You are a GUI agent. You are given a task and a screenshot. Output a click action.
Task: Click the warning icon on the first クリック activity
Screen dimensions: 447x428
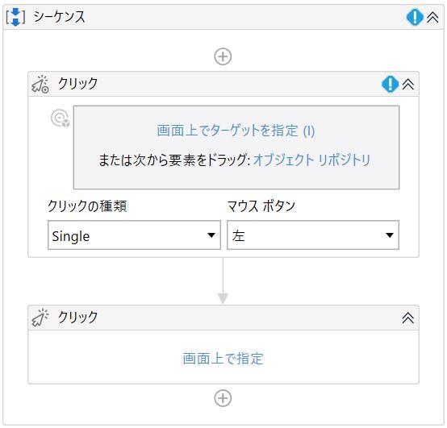coord(390,84)
